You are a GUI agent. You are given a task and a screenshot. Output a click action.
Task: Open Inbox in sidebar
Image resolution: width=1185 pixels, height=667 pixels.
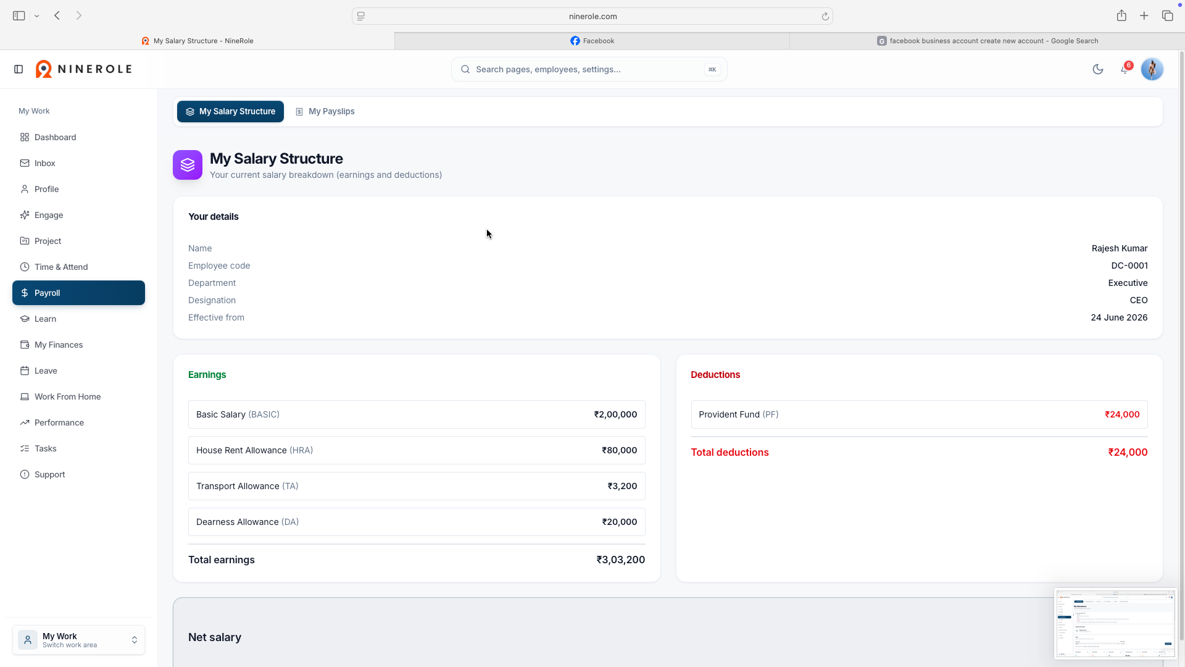click(78, 163)
